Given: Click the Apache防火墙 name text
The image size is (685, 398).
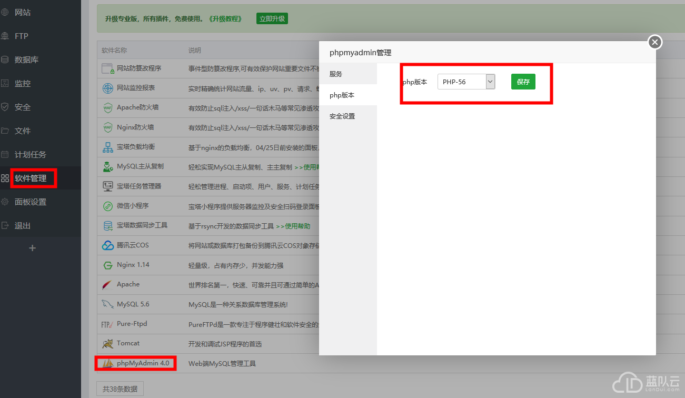Looking at the screenshot, I should [x=137, y=107].
